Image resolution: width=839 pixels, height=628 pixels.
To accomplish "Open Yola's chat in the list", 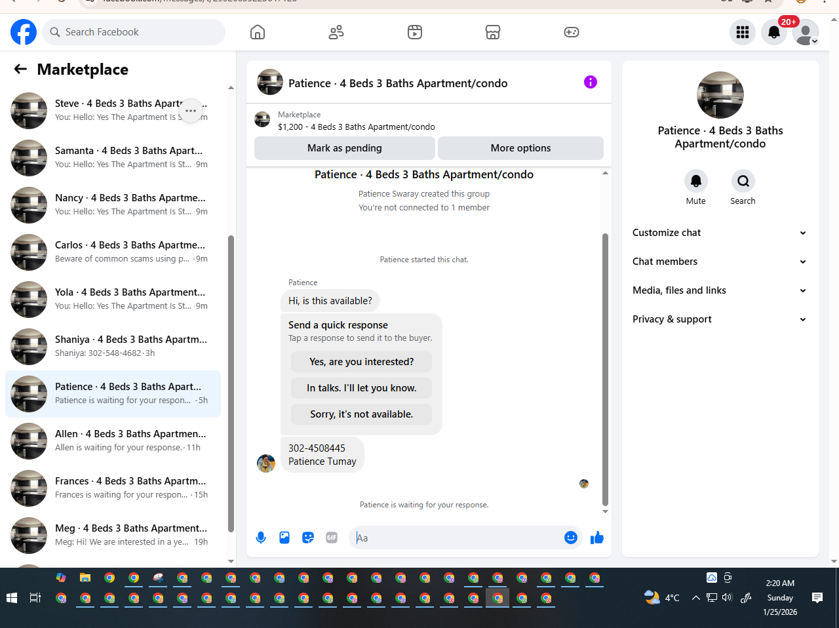I will [113, 300].
